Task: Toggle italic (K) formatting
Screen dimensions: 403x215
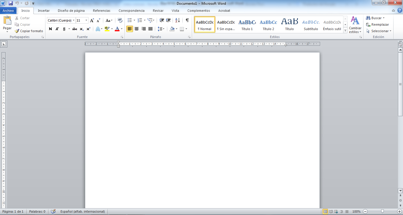Action: coord(57,29)
